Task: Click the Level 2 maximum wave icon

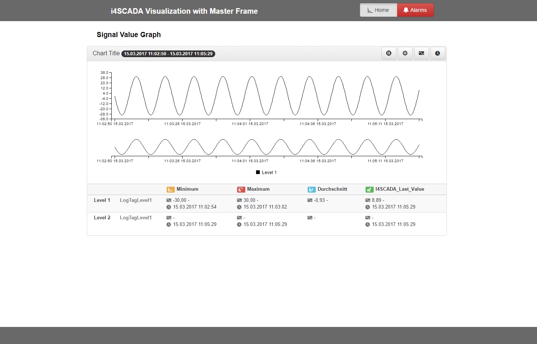Action: click(239, 218)
